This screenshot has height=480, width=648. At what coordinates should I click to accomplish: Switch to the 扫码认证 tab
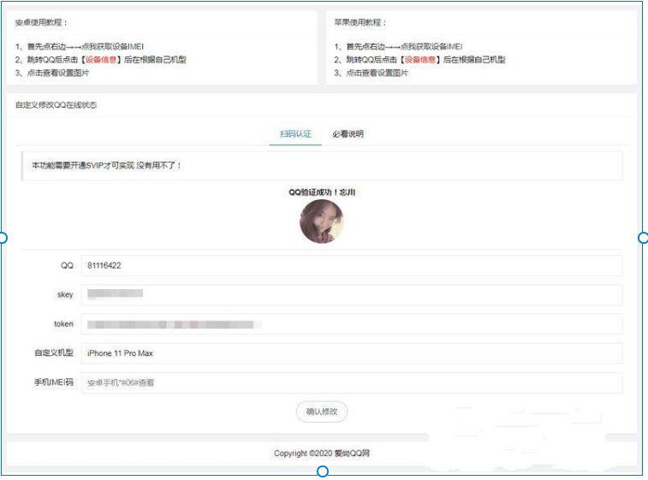pyautogui.click(x=295, y=134)
